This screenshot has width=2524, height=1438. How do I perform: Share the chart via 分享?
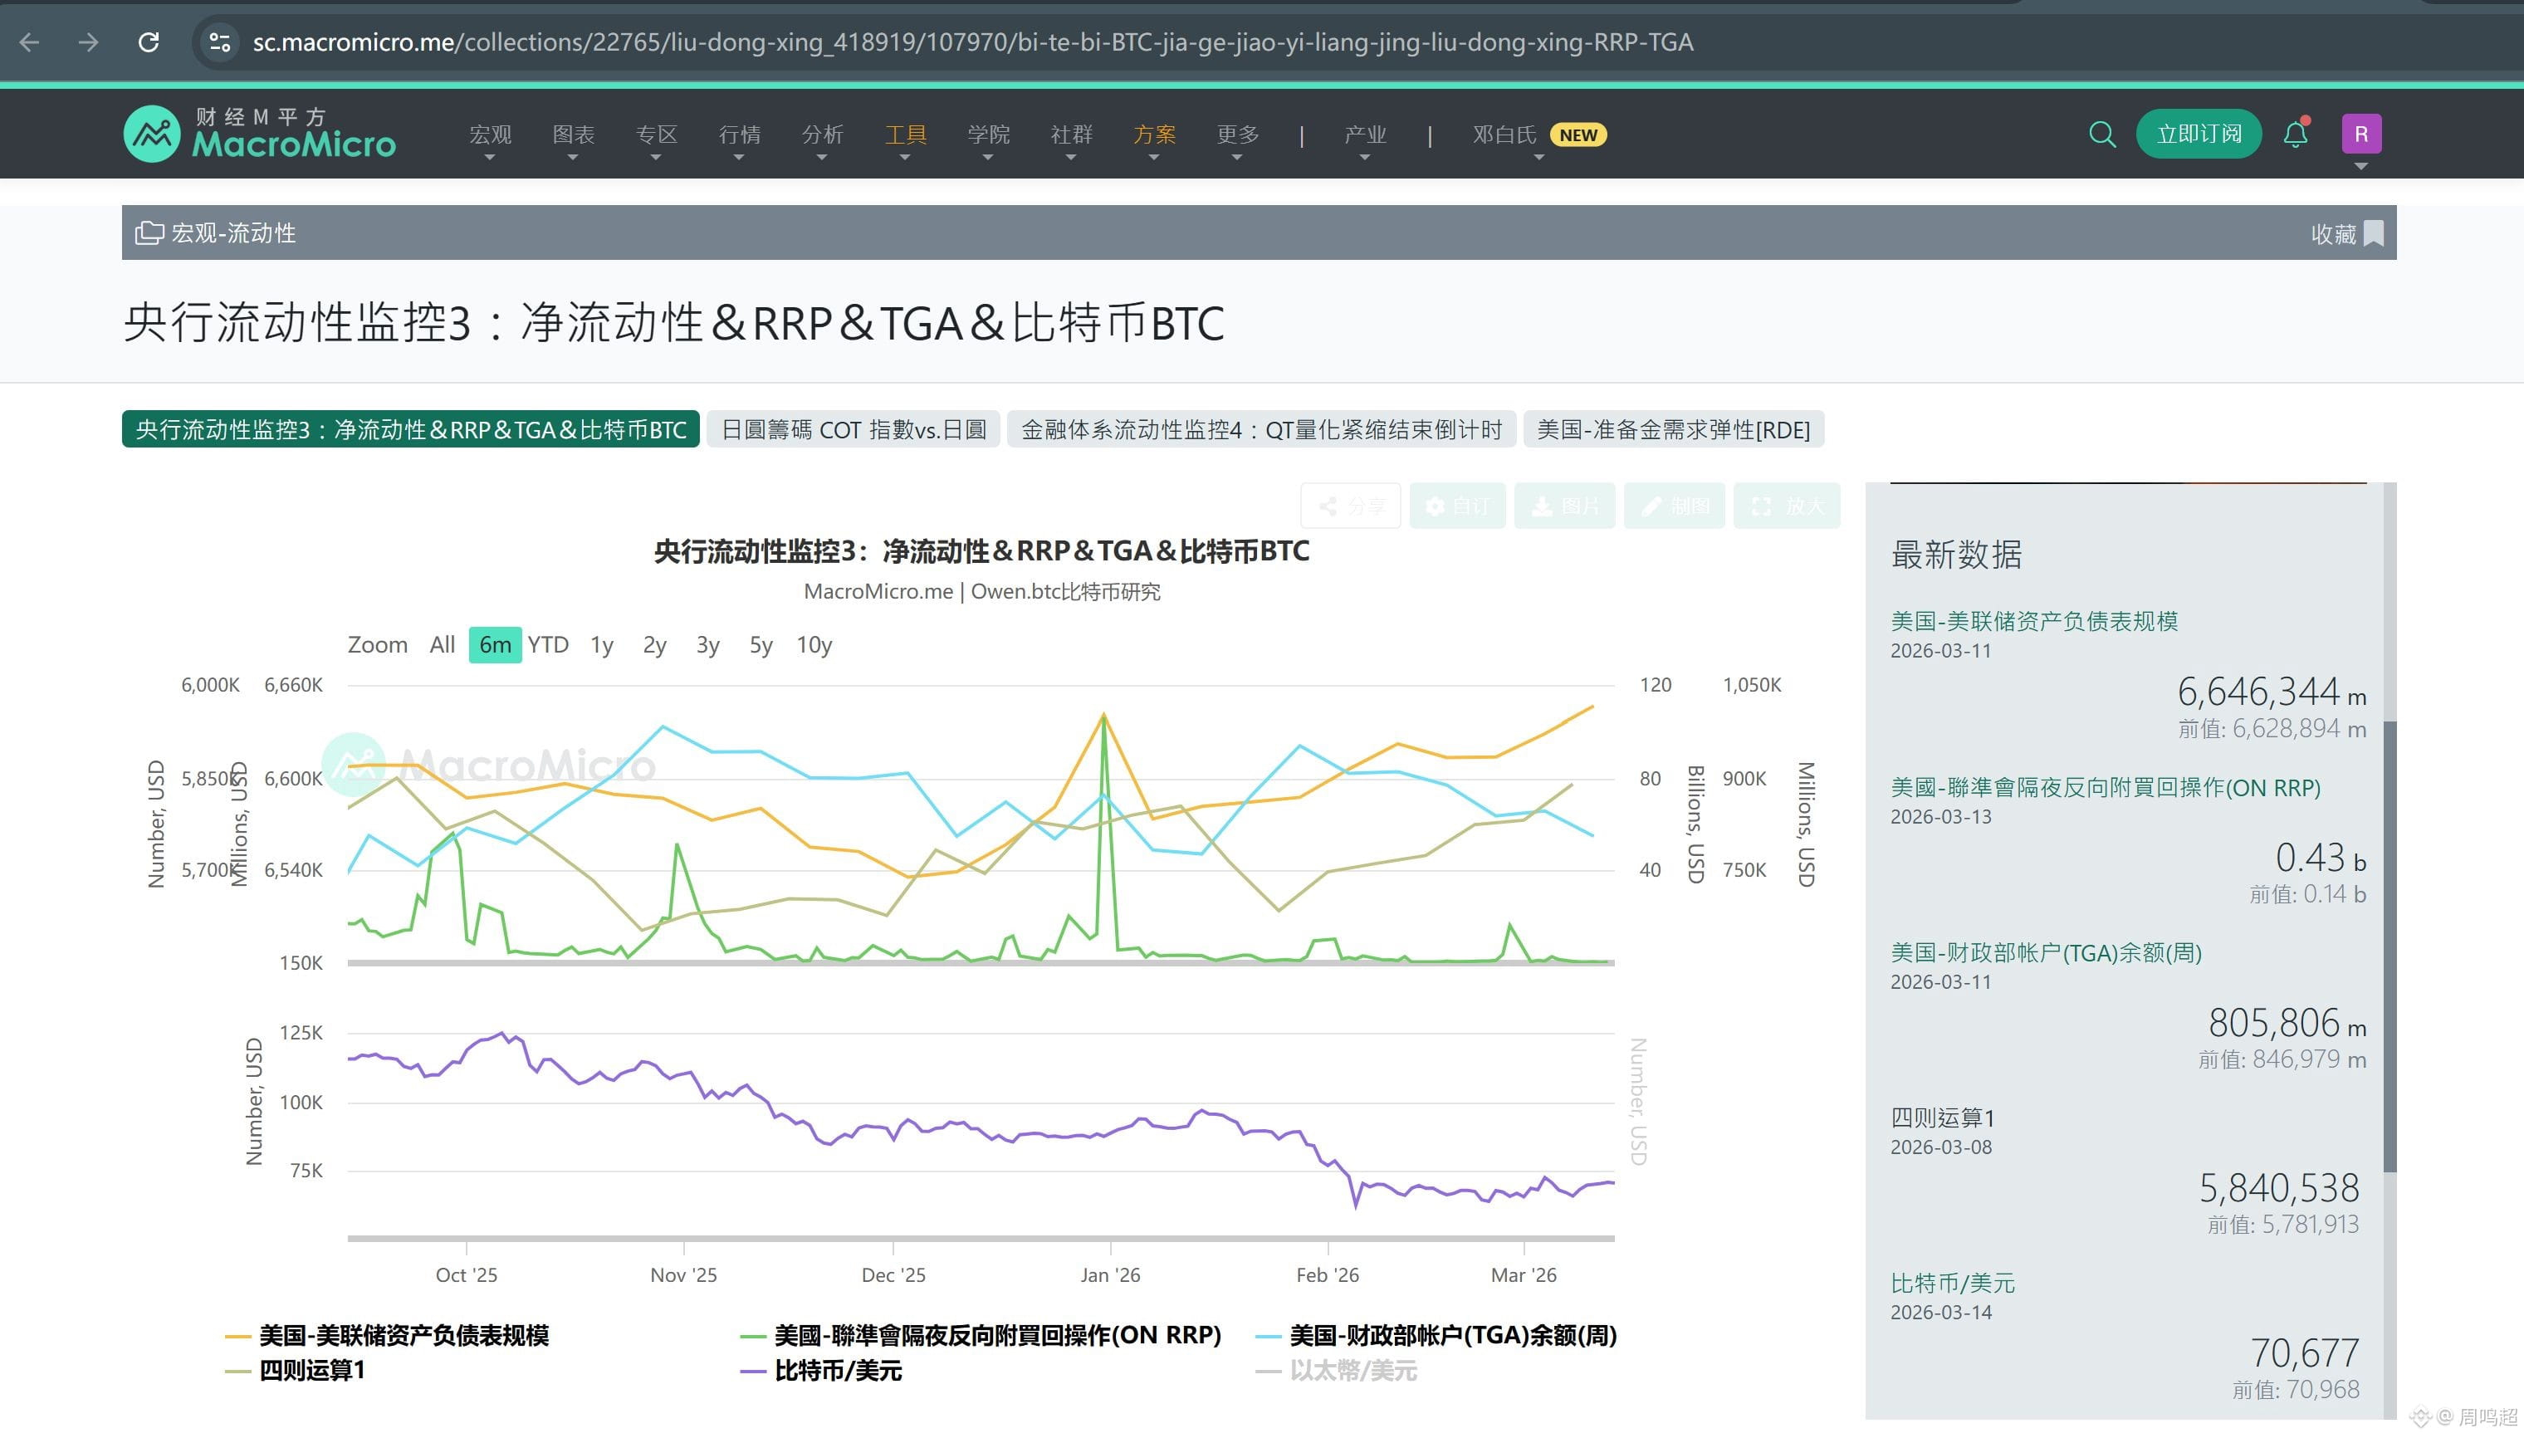(1351, 506)
